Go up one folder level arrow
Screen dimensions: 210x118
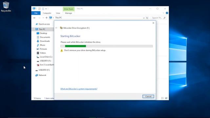47,18
